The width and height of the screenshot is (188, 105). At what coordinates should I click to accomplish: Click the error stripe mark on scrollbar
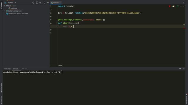click(184, 28)
